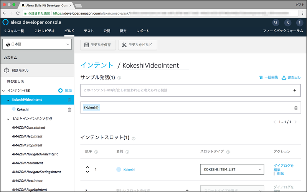Go to next utterance page

[295, 122]
